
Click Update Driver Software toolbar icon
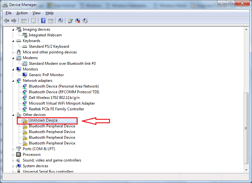tap(70, 21)
